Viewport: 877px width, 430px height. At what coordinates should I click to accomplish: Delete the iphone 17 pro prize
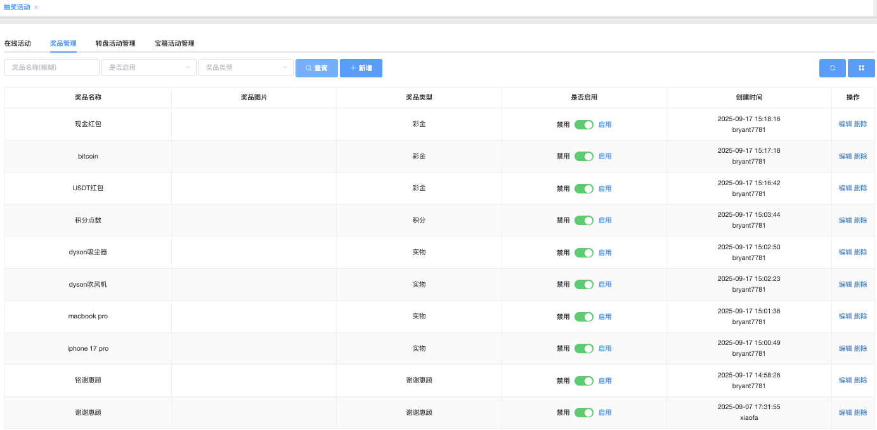861,348
